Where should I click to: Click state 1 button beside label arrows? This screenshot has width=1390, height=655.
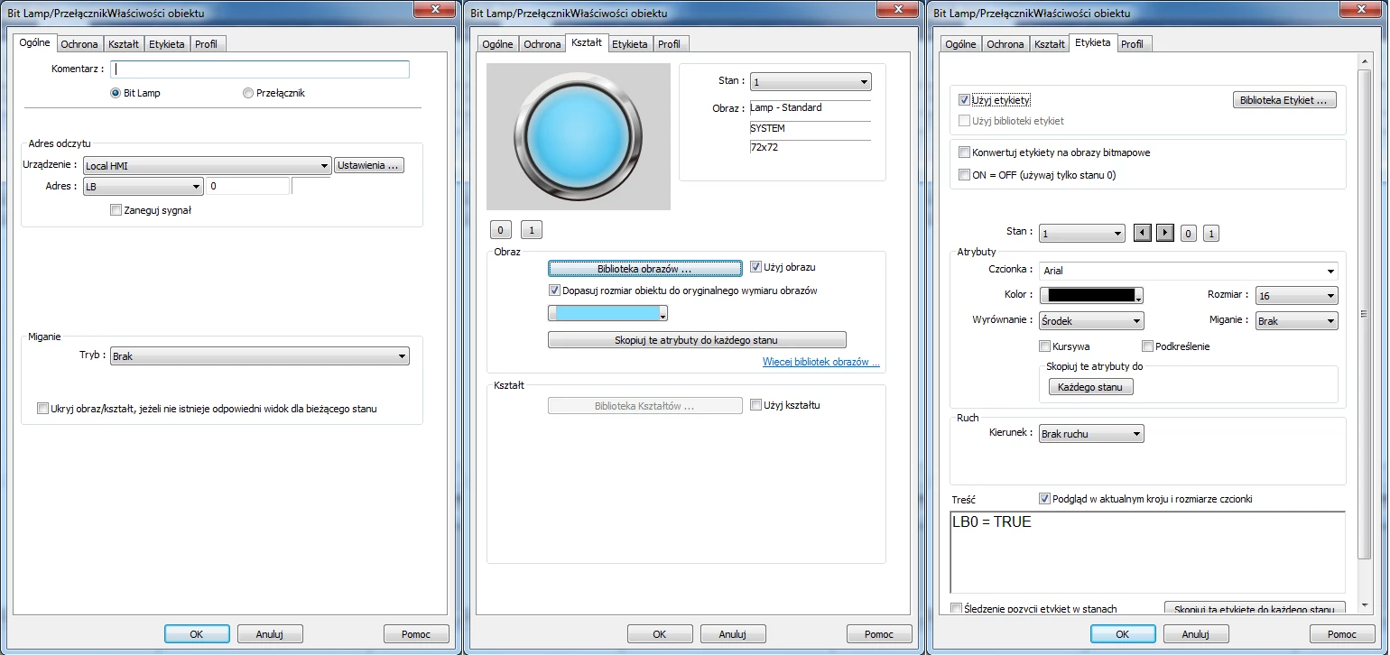click(1211, 233)
